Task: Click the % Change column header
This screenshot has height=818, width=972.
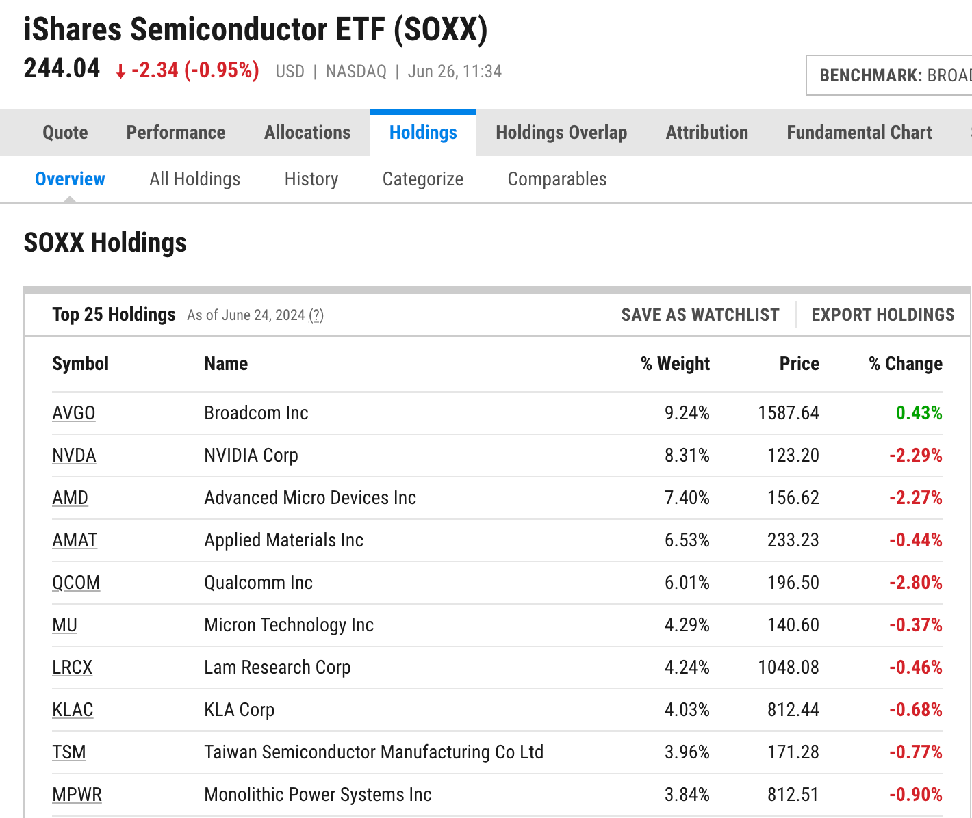Action: click(906, 364)
